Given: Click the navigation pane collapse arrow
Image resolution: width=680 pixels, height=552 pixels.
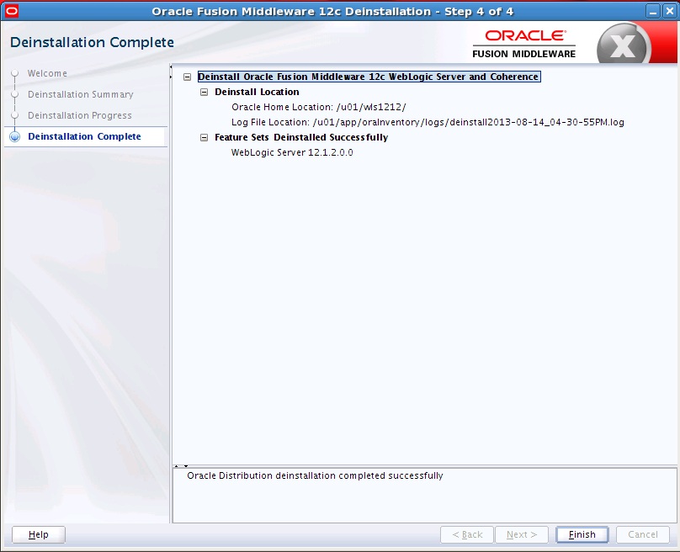Looking at the screenshot, I should [171, 72].
